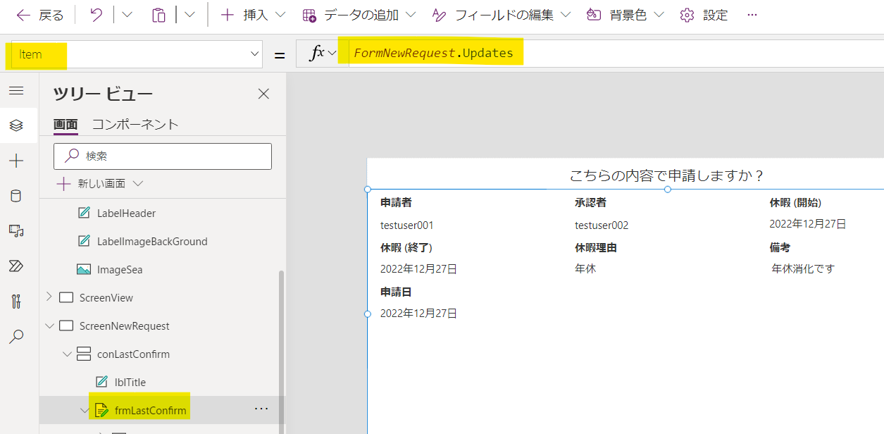Click the testuser002 value
Image resolution: width=884 pixels, height=434 pixels.
(602, 225)
